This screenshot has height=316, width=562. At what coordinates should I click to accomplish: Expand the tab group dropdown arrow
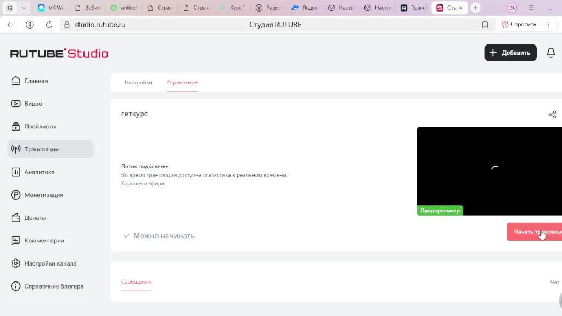tap(24, 8)
